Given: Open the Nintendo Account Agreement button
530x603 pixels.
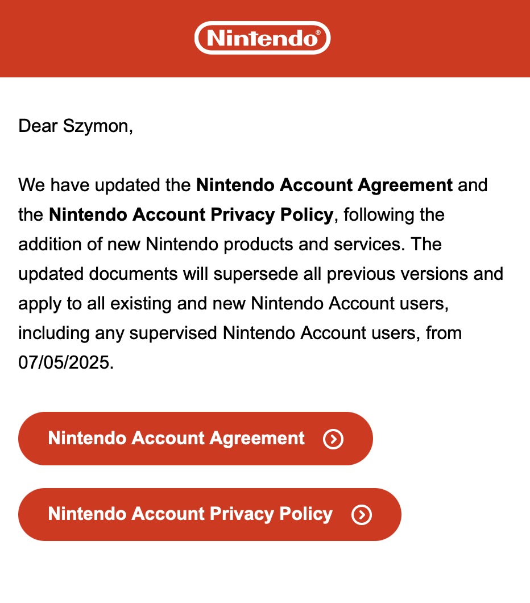Looking at the screenshot, I should [x=195, y=439].
